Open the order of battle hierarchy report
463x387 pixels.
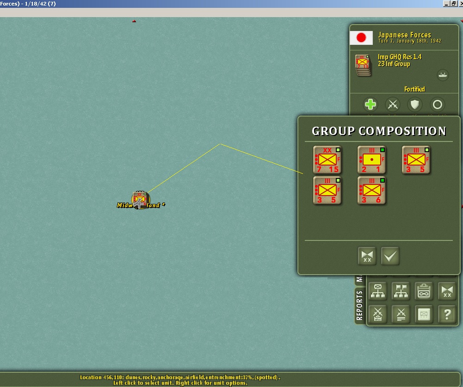coord(378,291)
